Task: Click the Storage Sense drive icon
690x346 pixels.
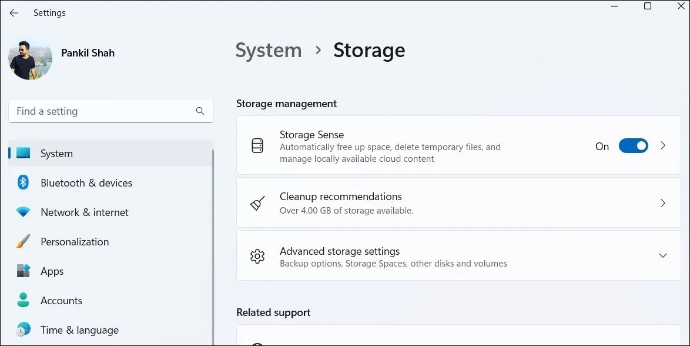Action: point(257,145)
